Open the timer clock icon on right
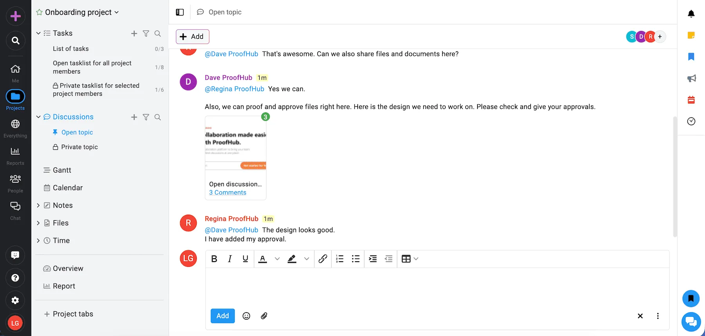This screenshot has width=705, height=336. click(691, 121)
